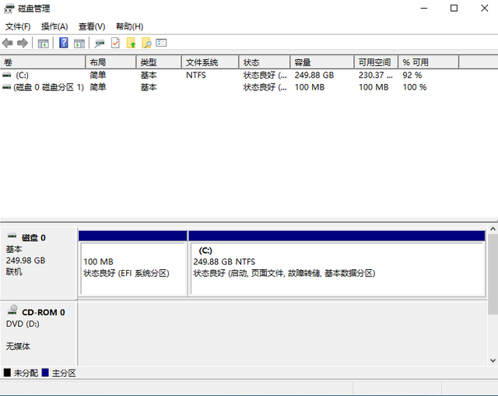
Task: Click the Back arrow in toolbar
Action: [7, 43]
